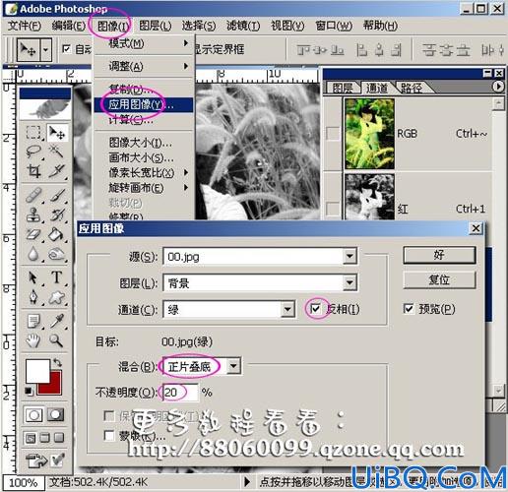Toggle visibility of the 红 channel

point(333,209)
